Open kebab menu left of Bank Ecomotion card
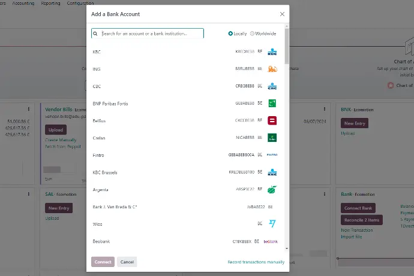Viewport: 414px width, 276px height. pos(325,194)
